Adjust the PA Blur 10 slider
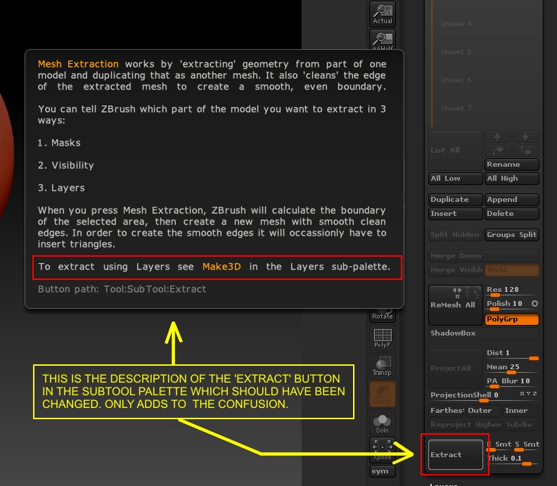The height and width of the screenshot is (486, 557). pos(512,383)
